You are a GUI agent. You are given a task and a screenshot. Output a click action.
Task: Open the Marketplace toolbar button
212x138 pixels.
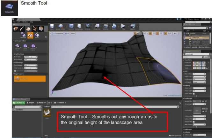(x=79, y=27)
